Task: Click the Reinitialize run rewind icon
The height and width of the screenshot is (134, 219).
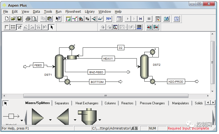Action: (x=141, y=19)
